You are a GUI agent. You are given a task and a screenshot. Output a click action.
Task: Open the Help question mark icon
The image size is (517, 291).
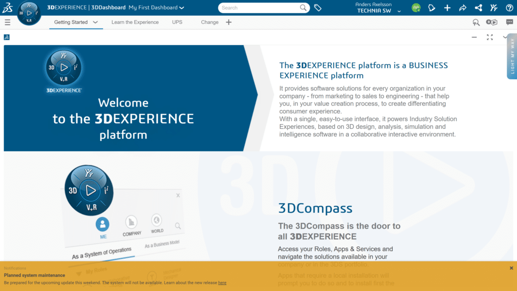(x=509, y=8)
